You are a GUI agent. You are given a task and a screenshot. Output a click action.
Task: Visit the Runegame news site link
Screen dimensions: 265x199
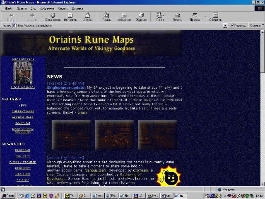click(23, 150)
